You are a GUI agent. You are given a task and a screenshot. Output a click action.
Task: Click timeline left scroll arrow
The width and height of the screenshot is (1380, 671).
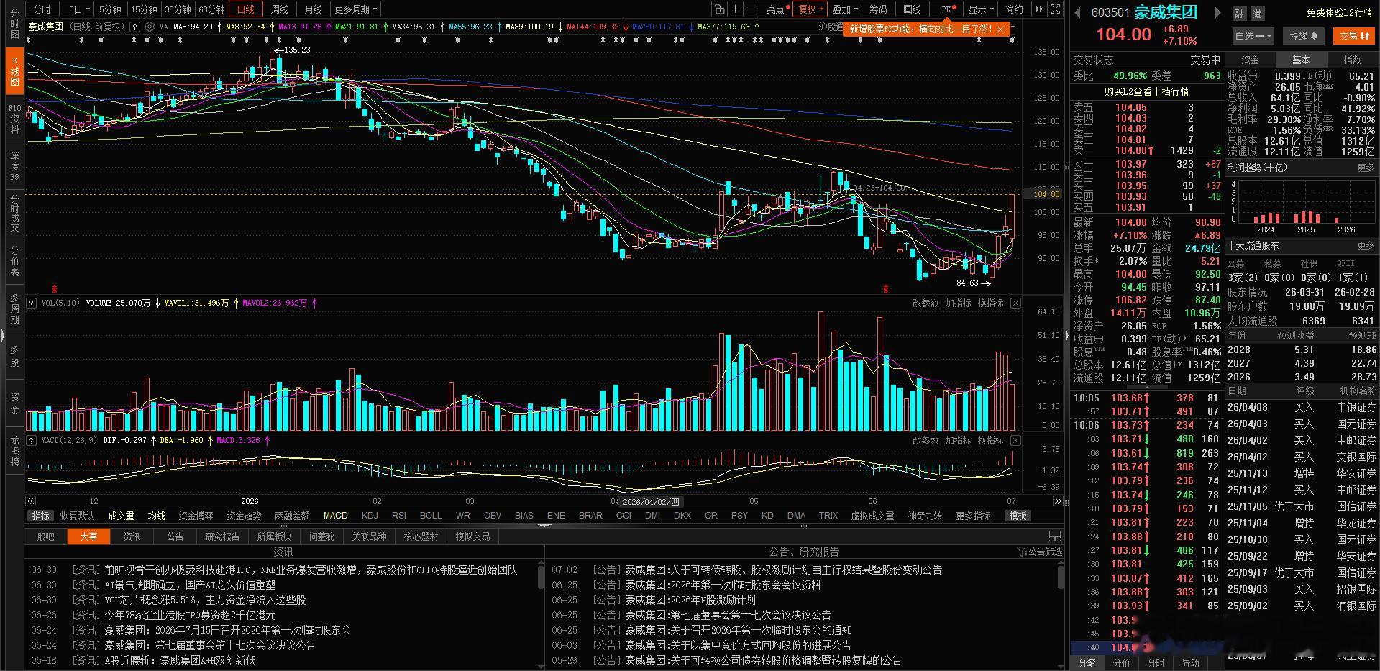30,501
